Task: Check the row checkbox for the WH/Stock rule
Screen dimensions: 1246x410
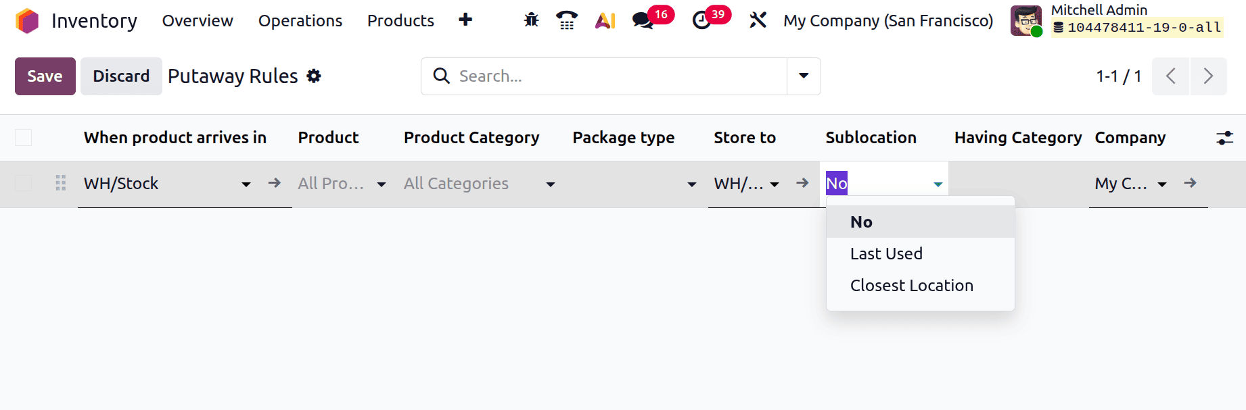Action: (23, 183)
